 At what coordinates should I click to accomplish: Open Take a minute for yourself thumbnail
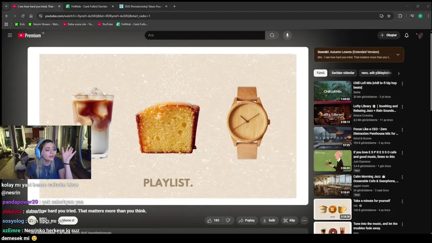(x=332, y=209)
